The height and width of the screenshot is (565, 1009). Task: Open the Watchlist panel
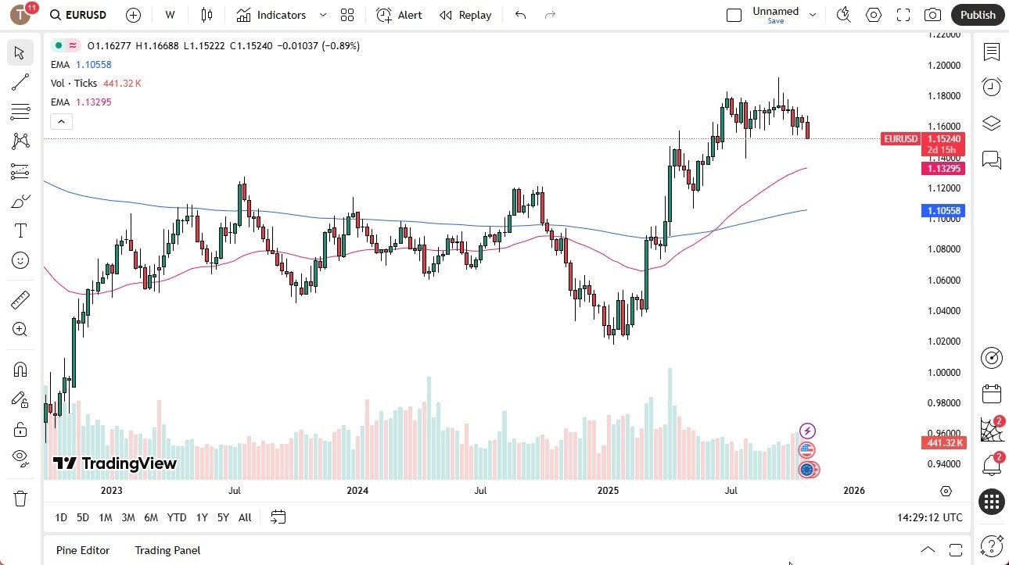pos(991,52)
